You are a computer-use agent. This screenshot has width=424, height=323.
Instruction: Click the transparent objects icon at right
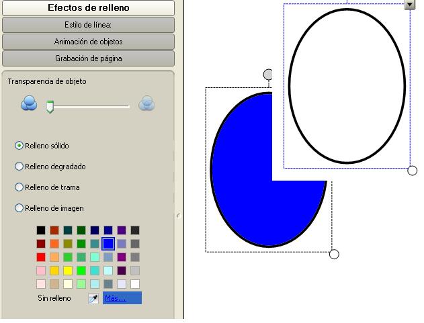[146, 104]
